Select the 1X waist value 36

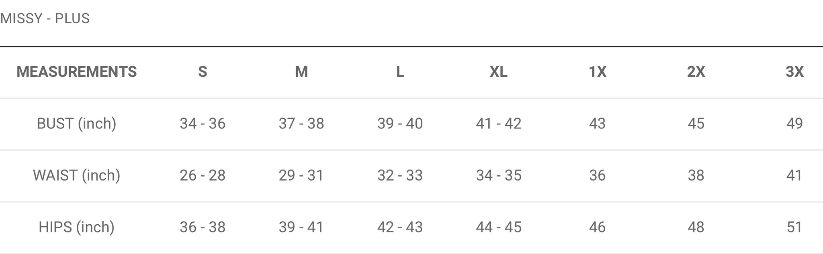coord(597,175)
